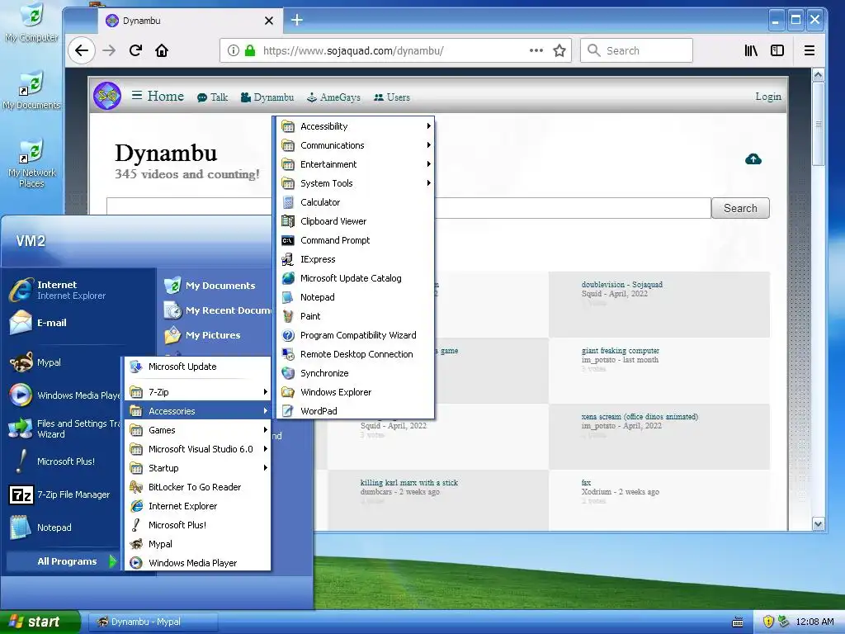Click the security shield tray icon
This screenshot has height=634, width=845.
(x=768, y=622)
